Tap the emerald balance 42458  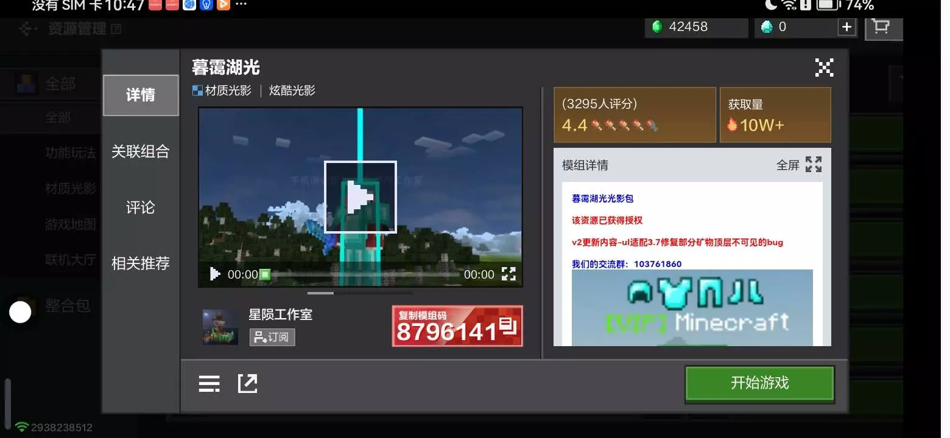[x=697, y=27]
